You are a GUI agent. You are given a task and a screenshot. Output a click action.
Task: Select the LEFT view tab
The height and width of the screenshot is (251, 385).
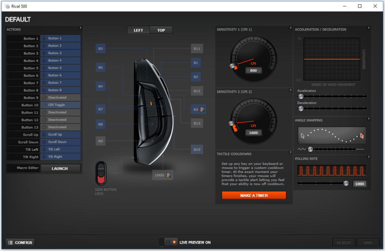point(138,30)
